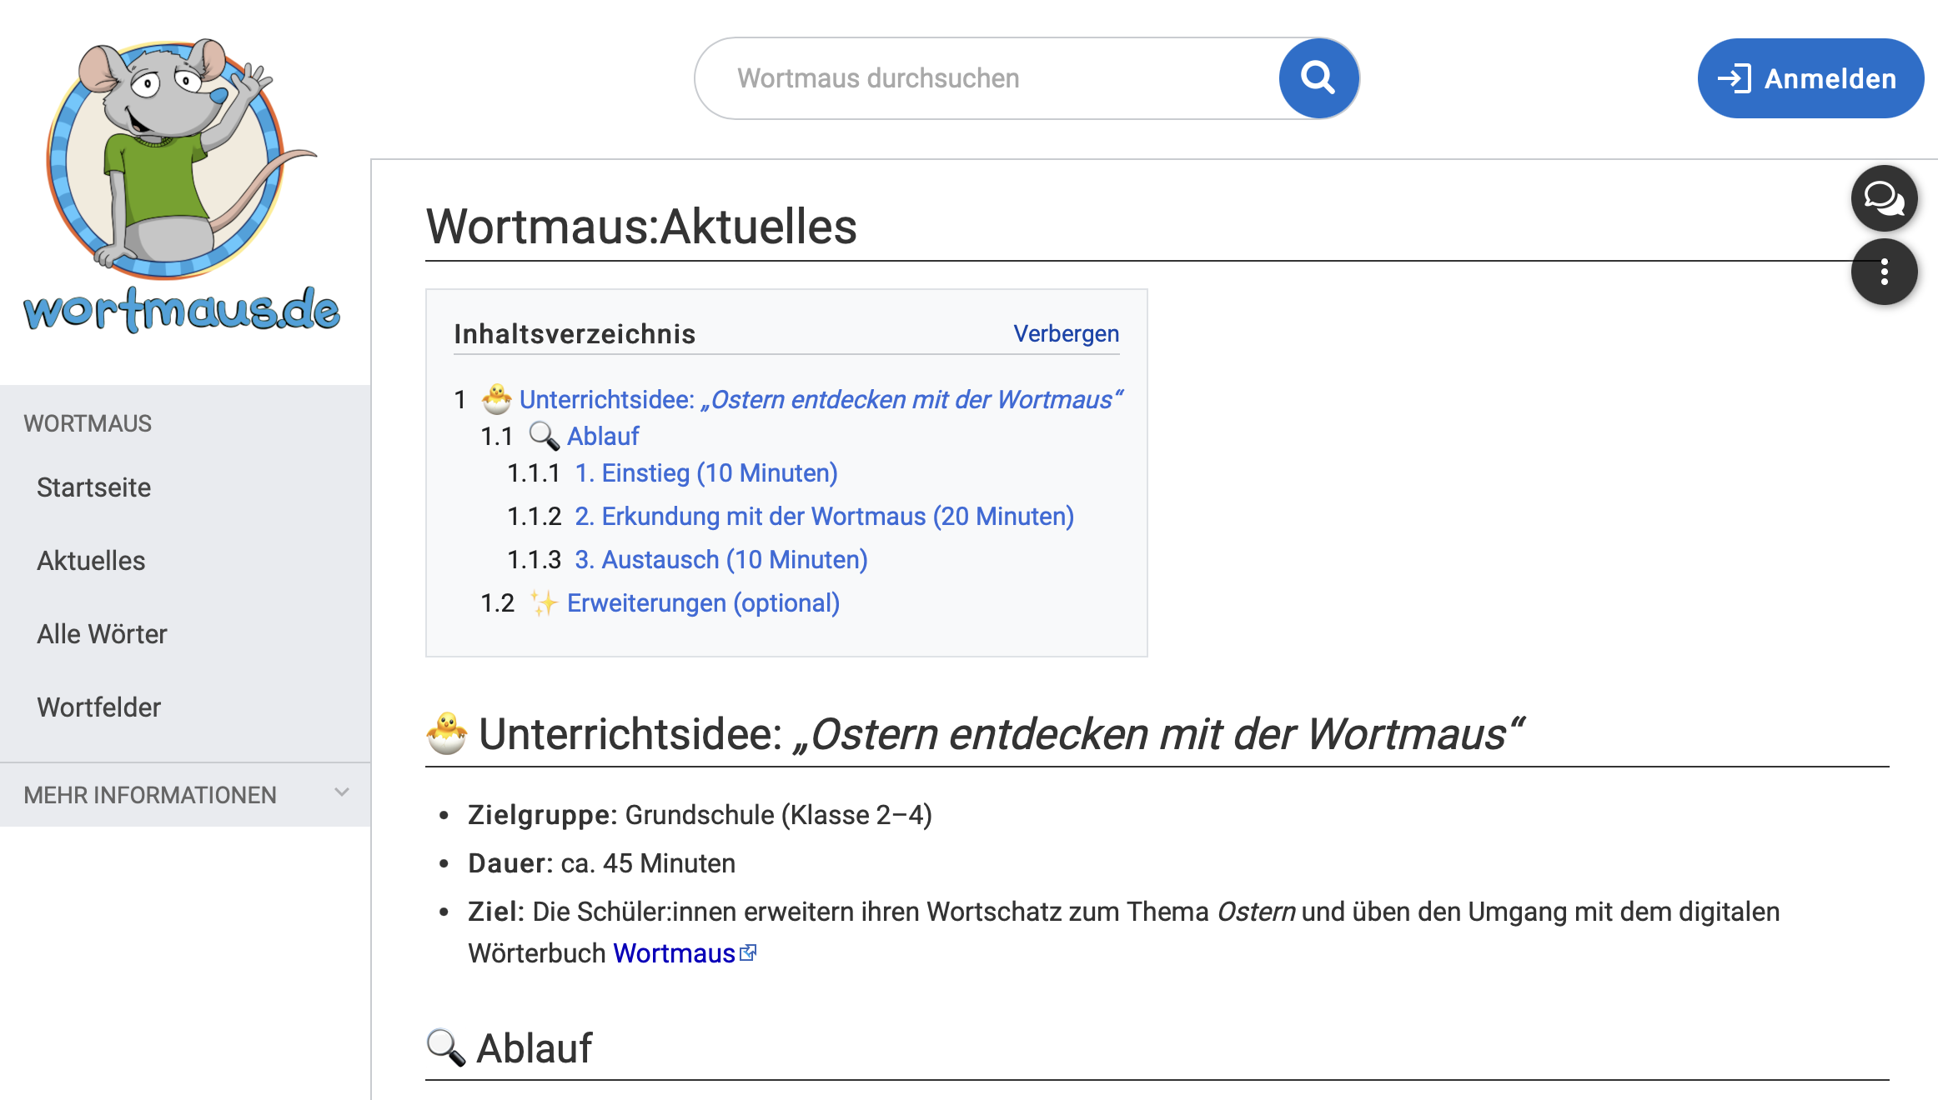Open Alle Wörter in the sidebar
Screen dimensions: 1938x1100
coord(102,634)
